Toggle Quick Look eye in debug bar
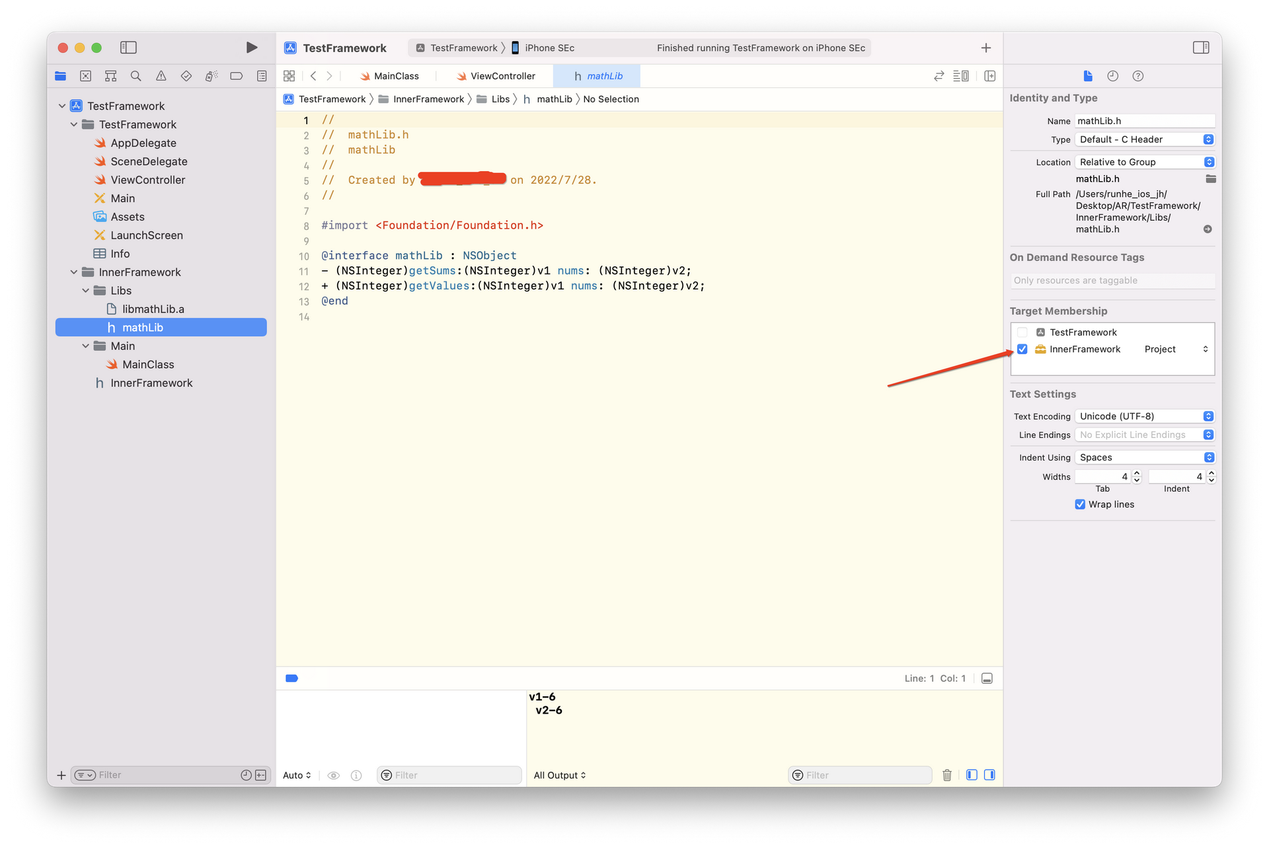This screenshot has height=849, width=1269. (x=334, y=776)
